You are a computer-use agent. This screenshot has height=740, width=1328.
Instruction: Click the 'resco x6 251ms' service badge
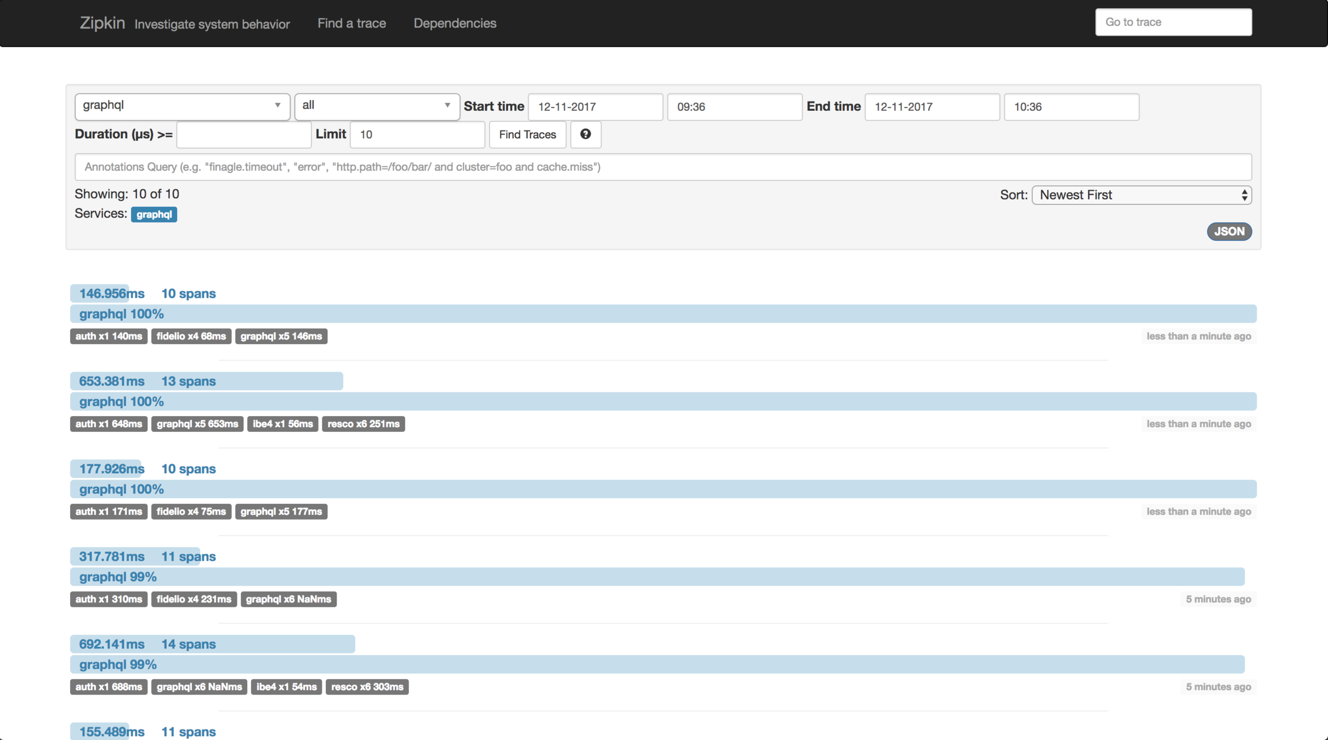click(x=363, y=424)
